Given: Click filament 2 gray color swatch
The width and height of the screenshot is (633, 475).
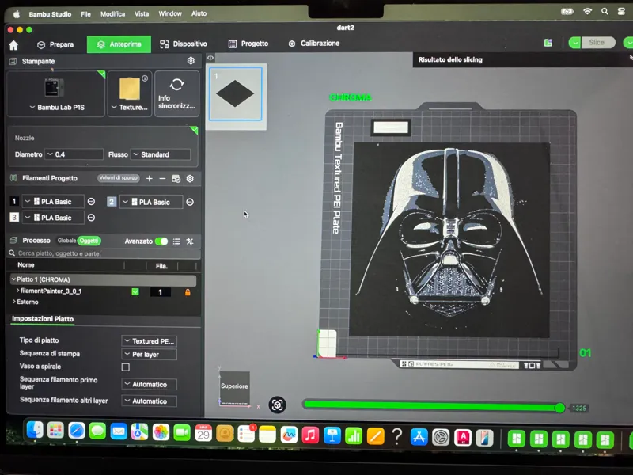Looking at the screenshot, I should [x=112, y=202].
